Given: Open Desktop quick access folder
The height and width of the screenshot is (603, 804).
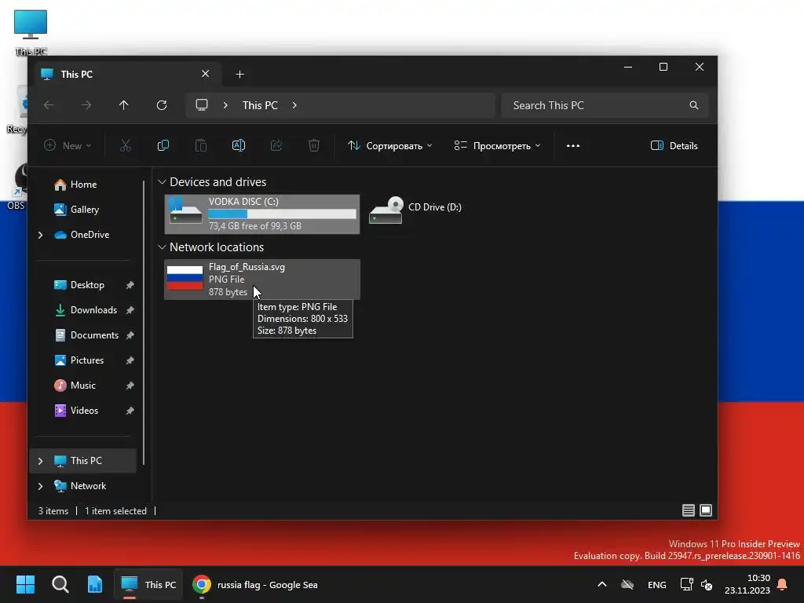Looking at the screenshot, I should pos(79,285).
